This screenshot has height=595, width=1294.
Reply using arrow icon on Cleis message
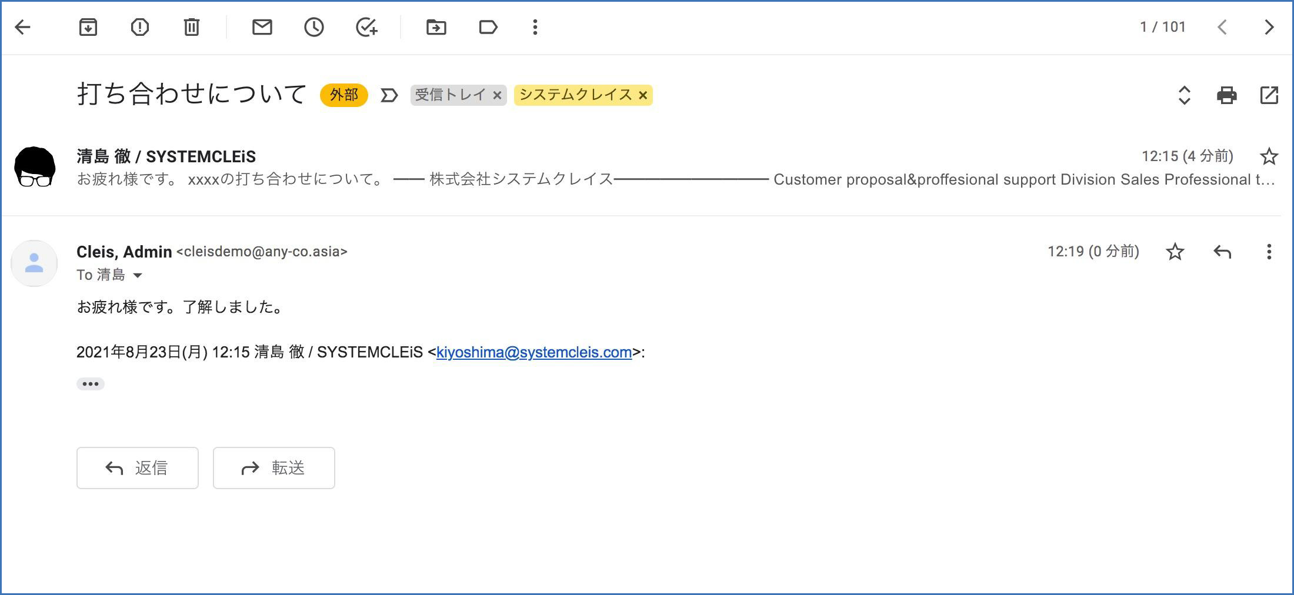click(1222, 252)
